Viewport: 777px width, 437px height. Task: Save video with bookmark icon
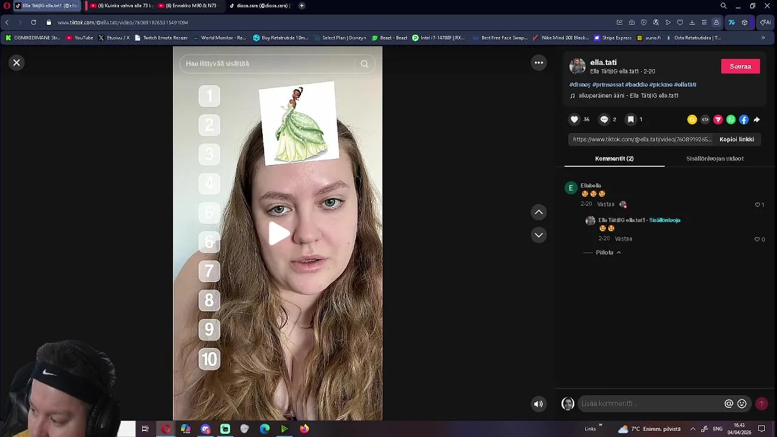click(x=631, y=120)
